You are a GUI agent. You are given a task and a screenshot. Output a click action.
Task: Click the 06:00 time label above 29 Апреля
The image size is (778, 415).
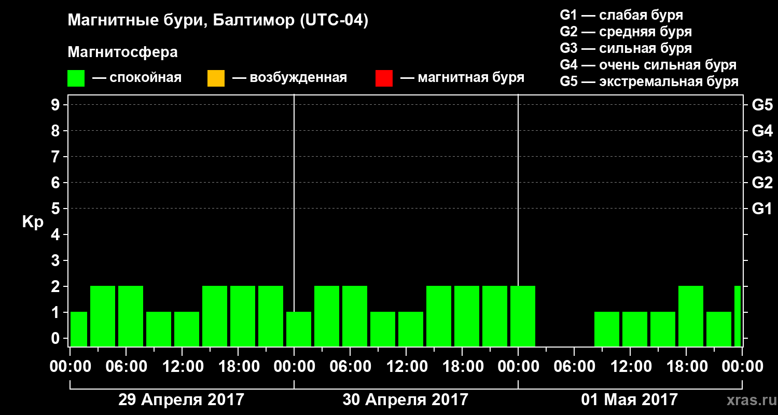(x=126, y=366)
